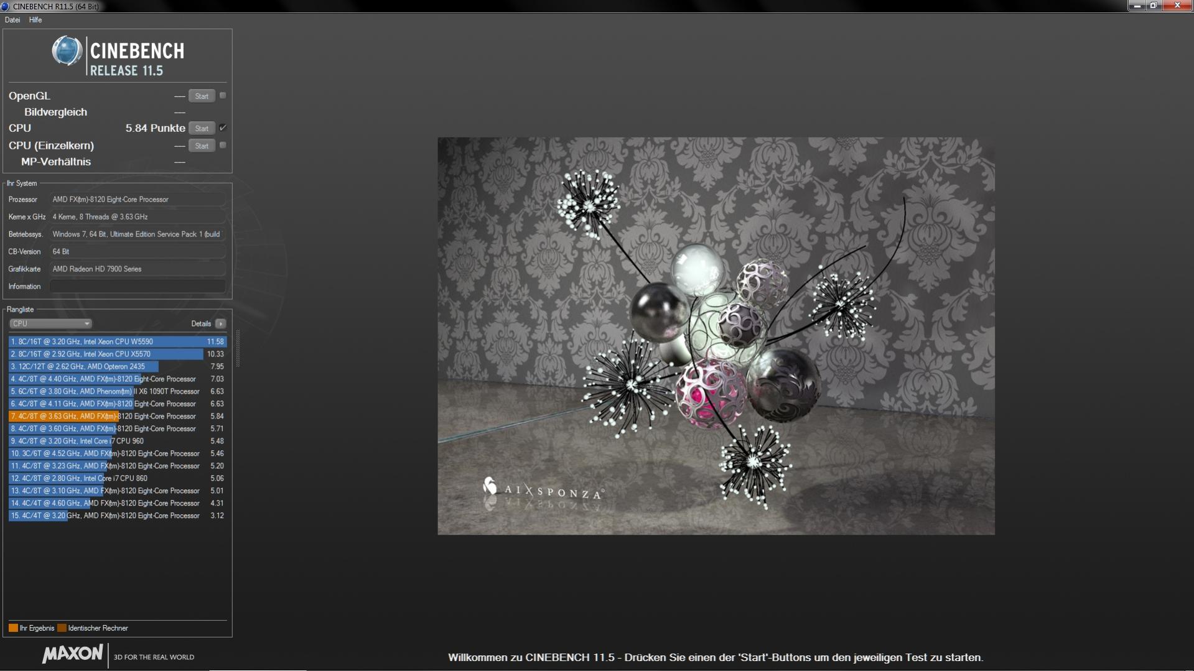Screen dimensions: 1194x671
Task: Open the Datei menu
Action: point(12,20)
